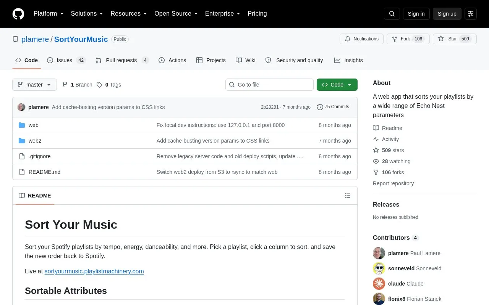Image resolution: width=489 pixels, height=305 pixels.
Task: Click the 28 watching link
Action: point(392,161)
